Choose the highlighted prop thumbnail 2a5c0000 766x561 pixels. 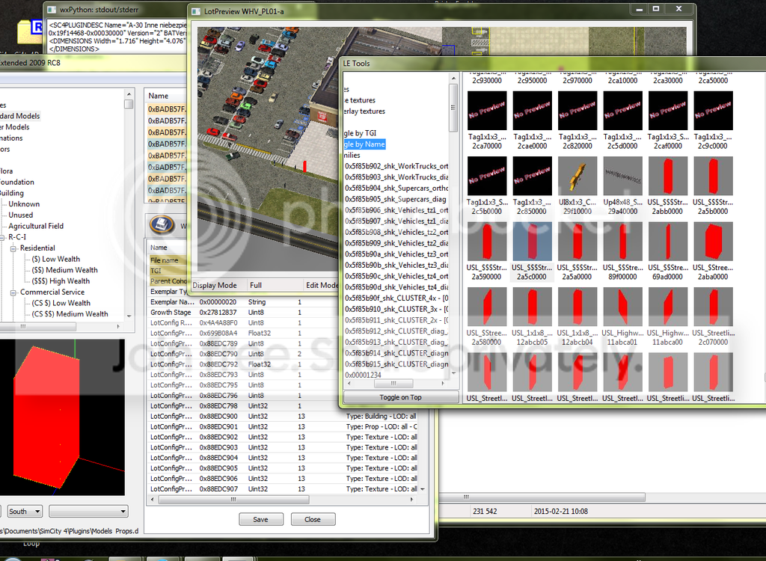click(532, 242)
